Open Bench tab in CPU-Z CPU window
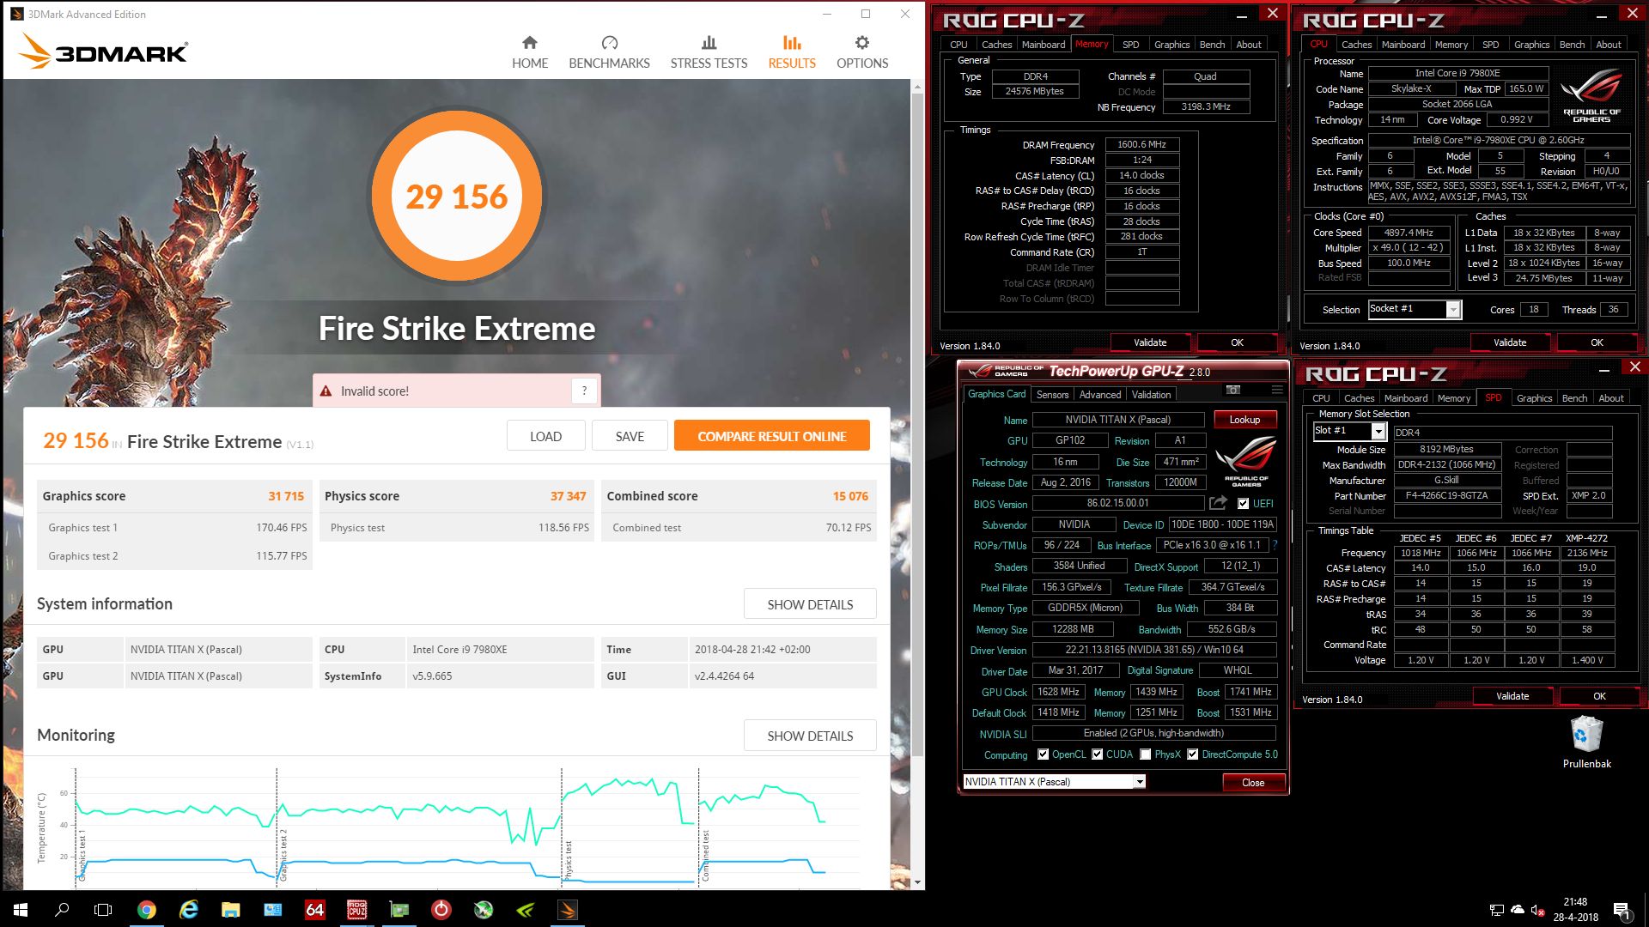This screenshot has width=1649, height=927. point(1572,45)
